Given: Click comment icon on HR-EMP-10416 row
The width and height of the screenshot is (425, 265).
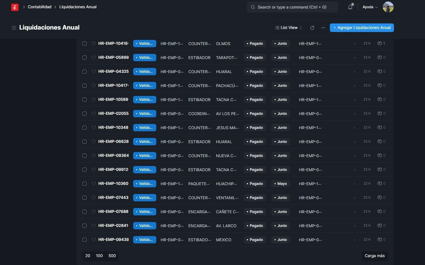Looking at the screenshot, I should 379,44.
